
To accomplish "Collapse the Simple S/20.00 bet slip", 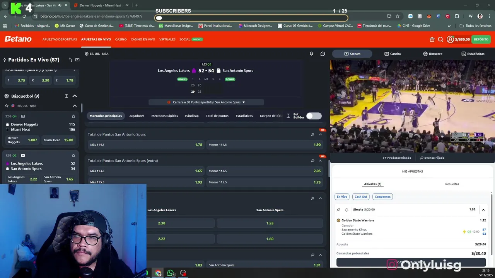I will pyautogui.click(x=483, y=210).
